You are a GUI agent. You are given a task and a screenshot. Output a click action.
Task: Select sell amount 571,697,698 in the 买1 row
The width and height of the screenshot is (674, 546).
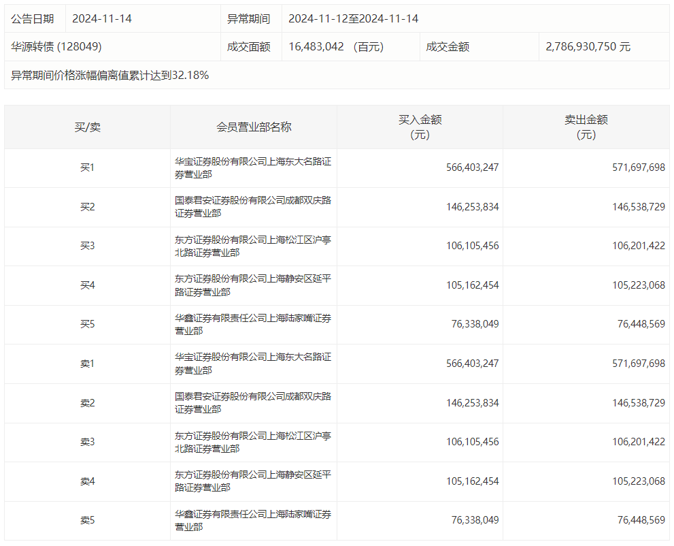tap(639, 167)
